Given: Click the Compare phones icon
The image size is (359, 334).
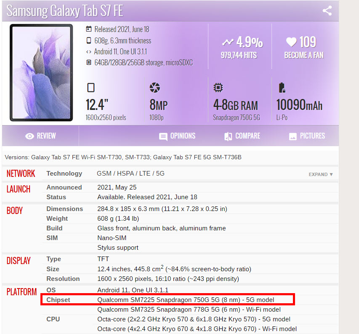Looking at the screenshot, I should click(x=228, y=136).
